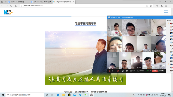Toggle the muted microphone in QQ call
173x97 pixels.
(x=109, y=71)
